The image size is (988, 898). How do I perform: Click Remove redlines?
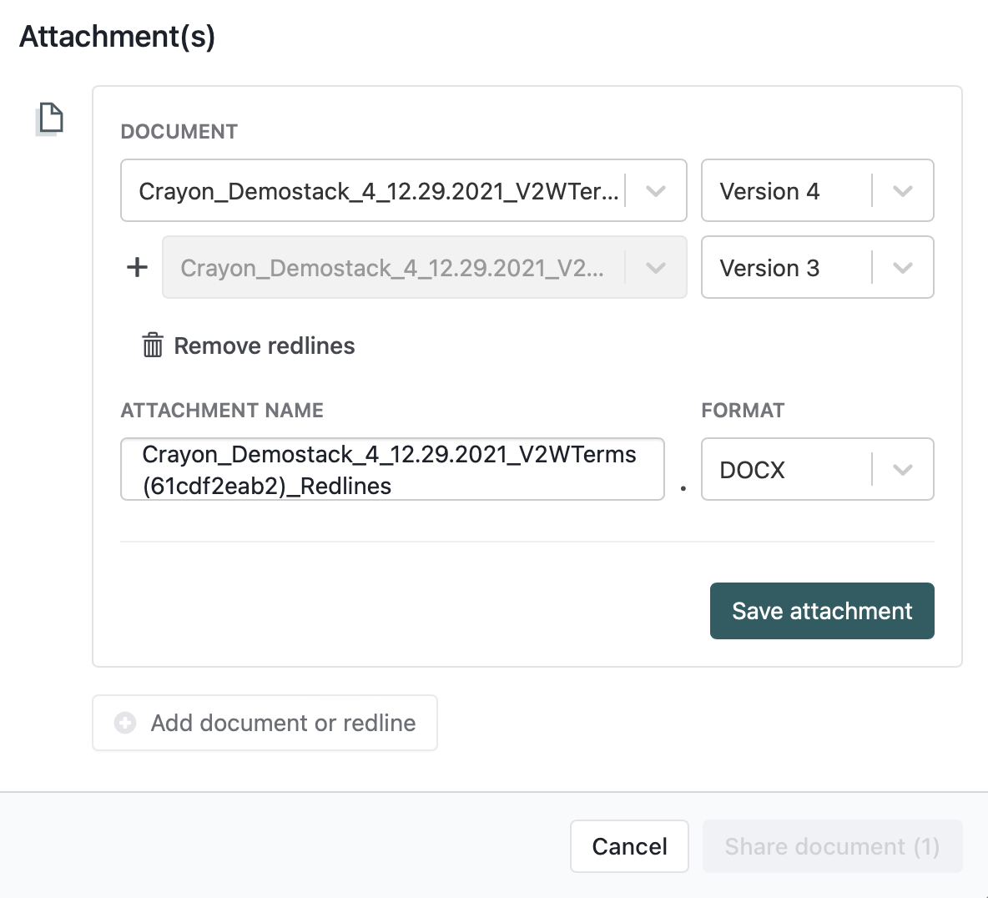[249, 346]
